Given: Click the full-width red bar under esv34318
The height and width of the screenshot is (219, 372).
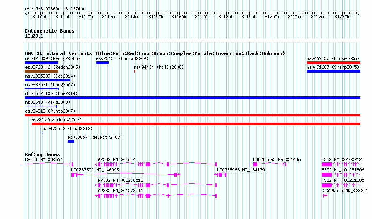Looking at the screenshot, I should tap(192, 115).
